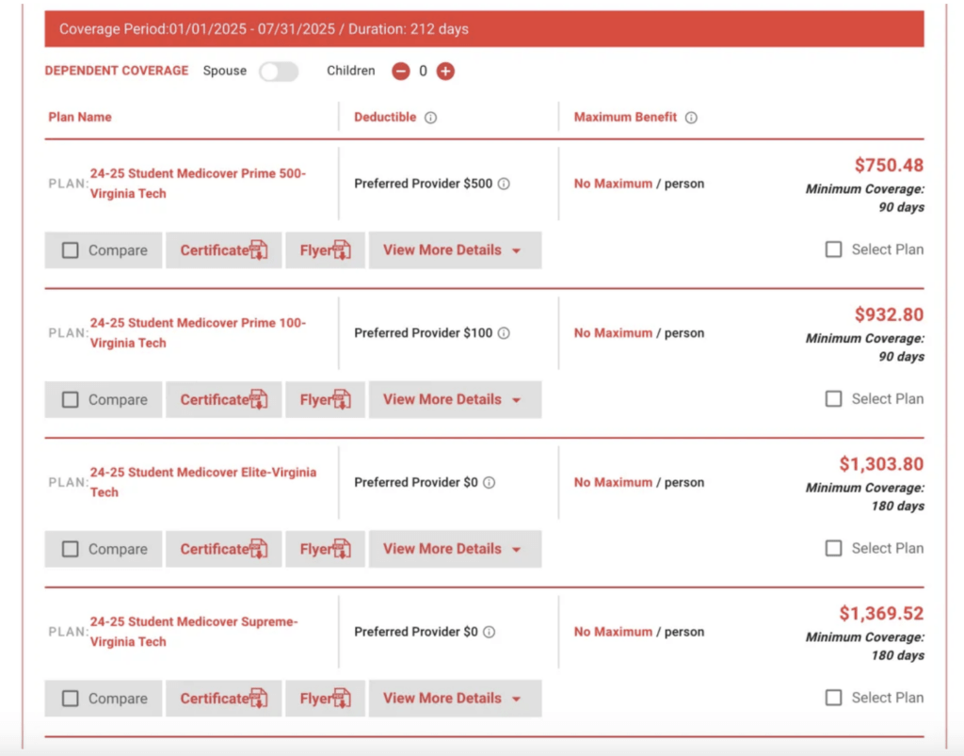Screen dimensions: 964x756
Task: Click the $1,303.80 price
Action: [x=881, y=464]
